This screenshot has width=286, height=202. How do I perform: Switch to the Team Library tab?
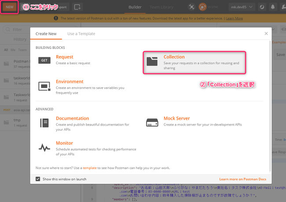pyautogui.click(x=161, y=7)
